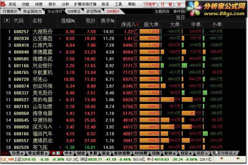Click the 1.25亿 super-large order bar for 大湖股份
248x165 pixels.
[x=150, y=31]
